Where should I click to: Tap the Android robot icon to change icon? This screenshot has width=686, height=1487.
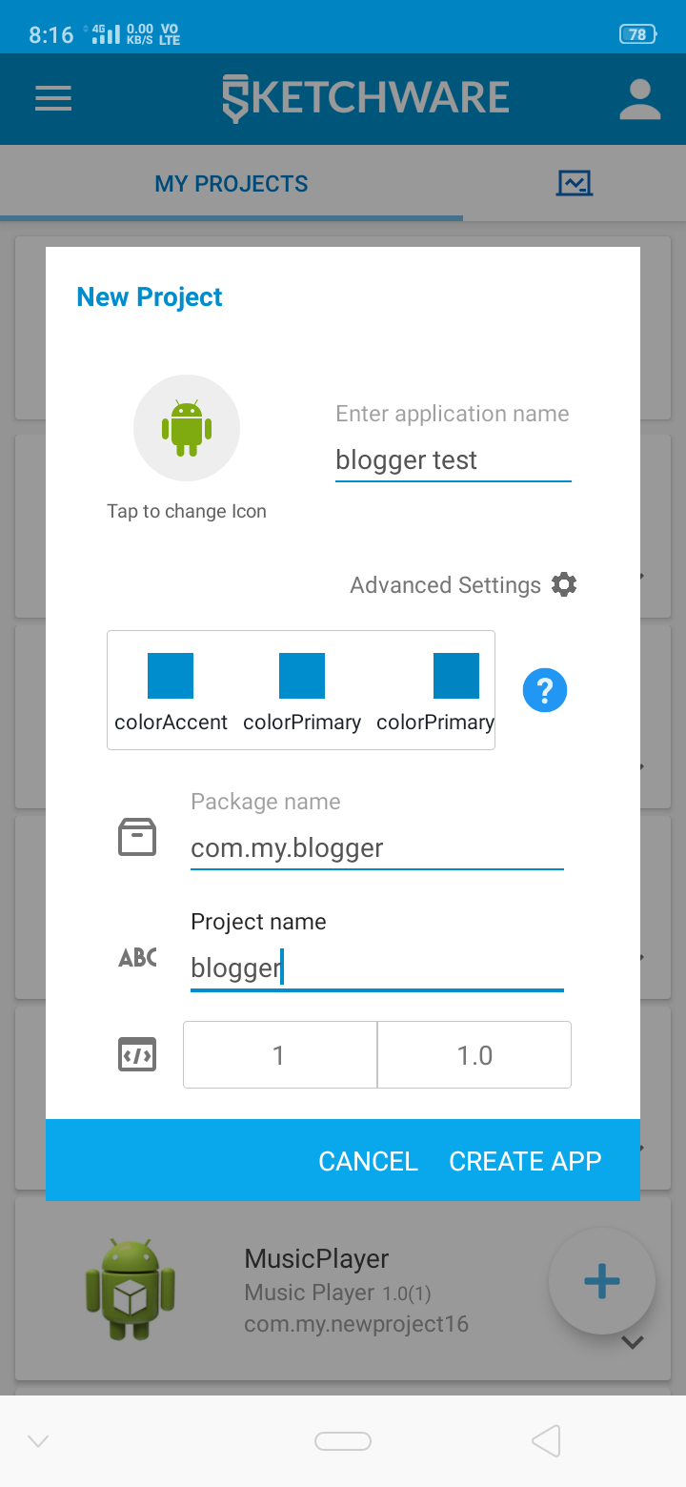(187, 427)
